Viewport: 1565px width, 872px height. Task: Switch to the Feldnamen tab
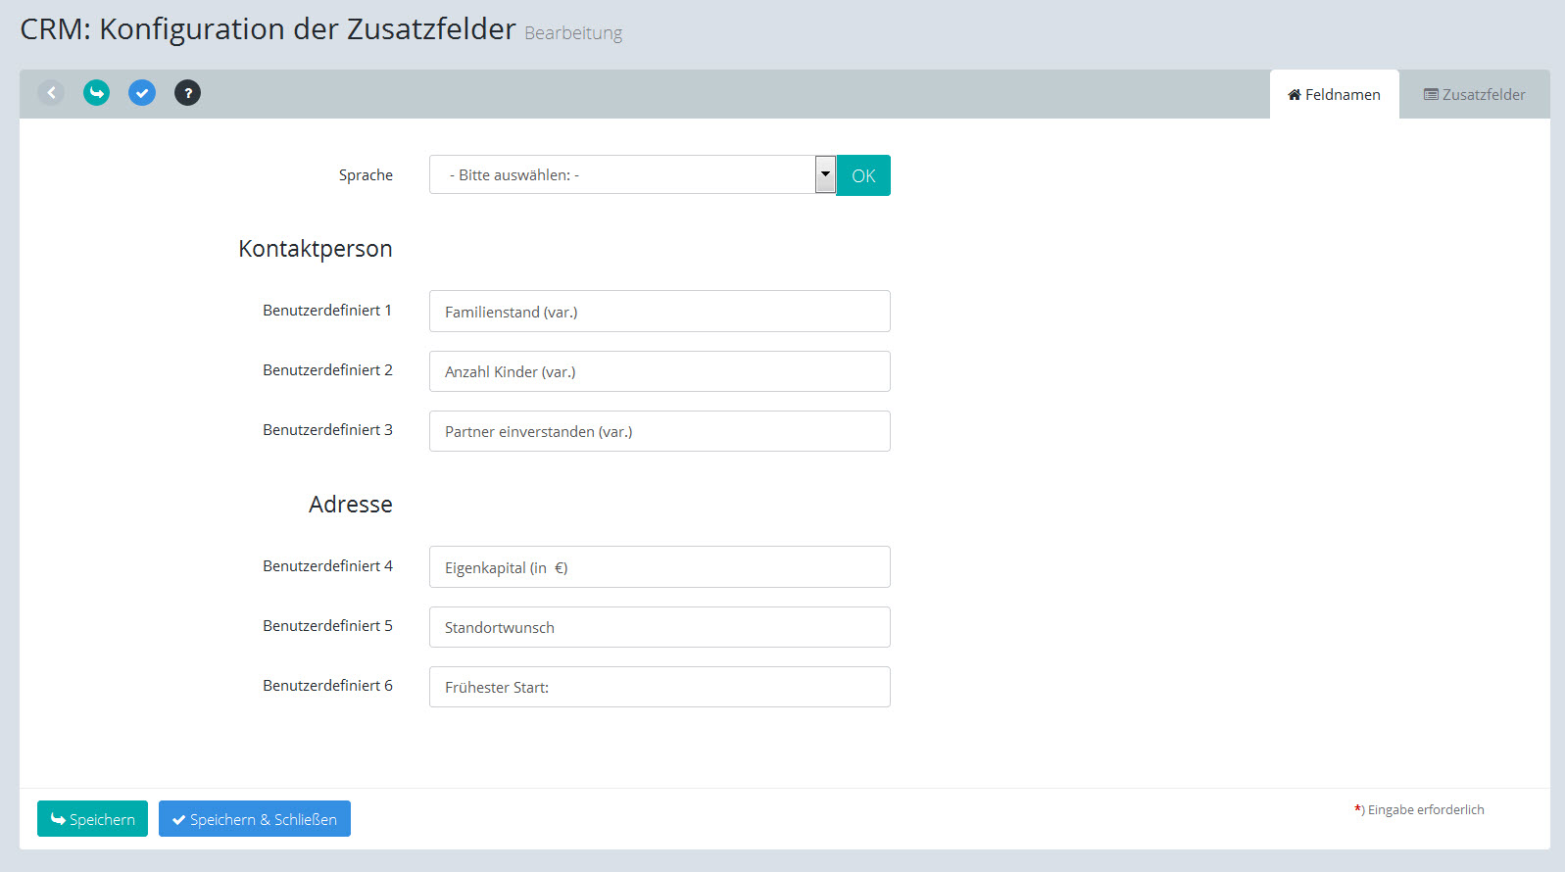(x=1334, y=95)
